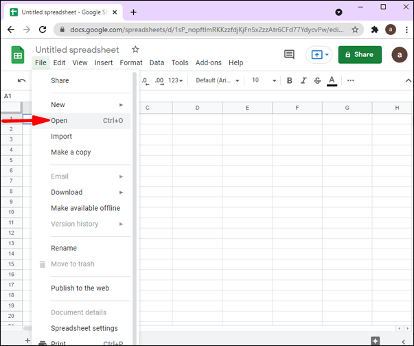Choose Import from the File menu
Screen dimensions: 414x346
click(82, 137)
